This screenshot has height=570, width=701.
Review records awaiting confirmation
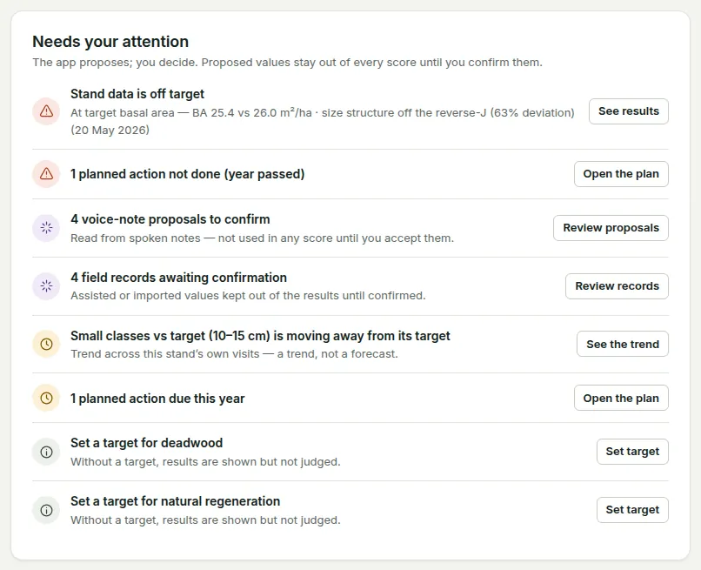(x=617, y=286)
